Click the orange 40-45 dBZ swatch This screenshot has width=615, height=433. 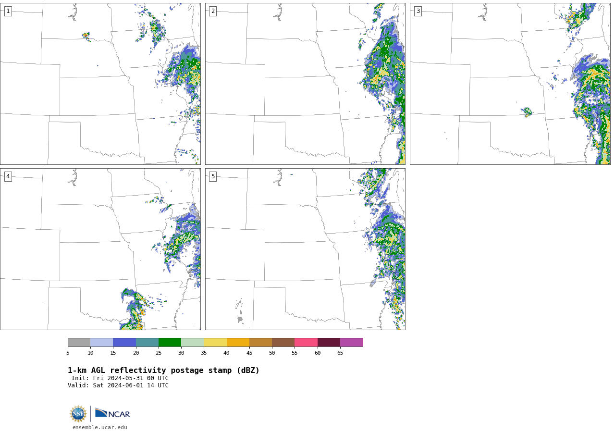238,342
